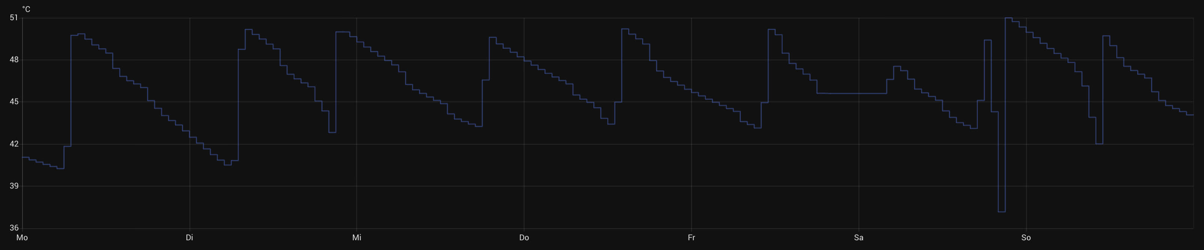Click the 39 y-axis value
This screenshot has width=1204, height=250.
14,186
